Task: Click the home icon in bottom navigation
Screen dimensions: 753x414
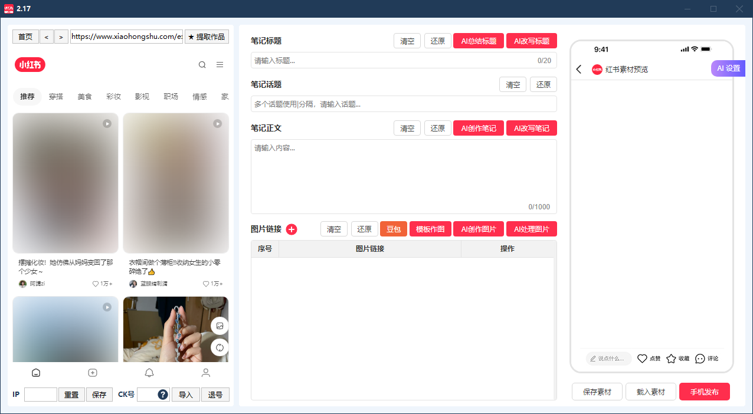Action: tap(36, 372)
